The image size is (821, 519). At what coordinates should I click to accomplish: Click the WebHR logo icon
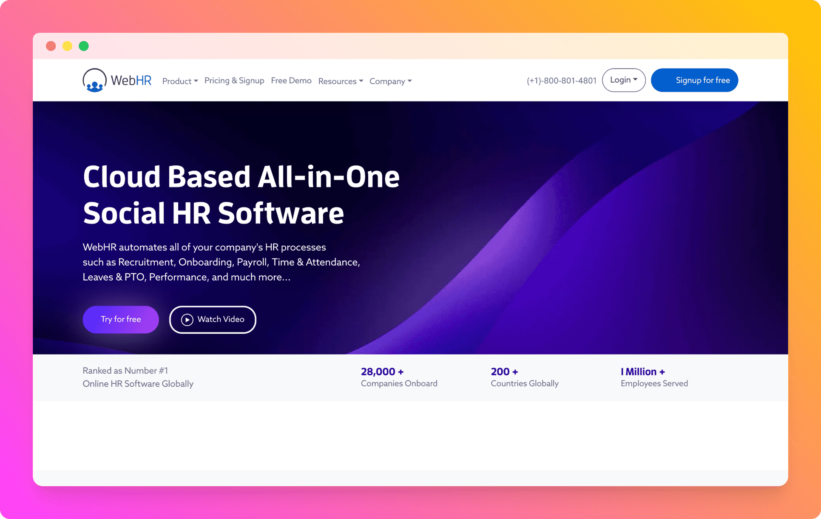94,80
